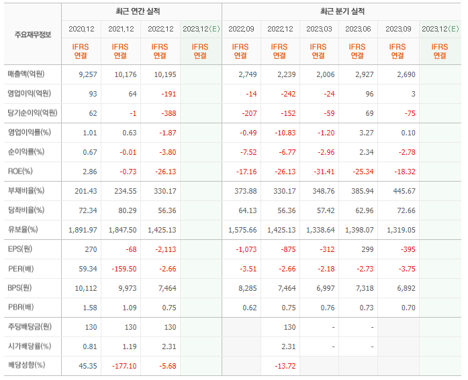The width and height of the screenshot is (468, 380).
Task: Click the 10,112 BPS value
Action: 86,288
